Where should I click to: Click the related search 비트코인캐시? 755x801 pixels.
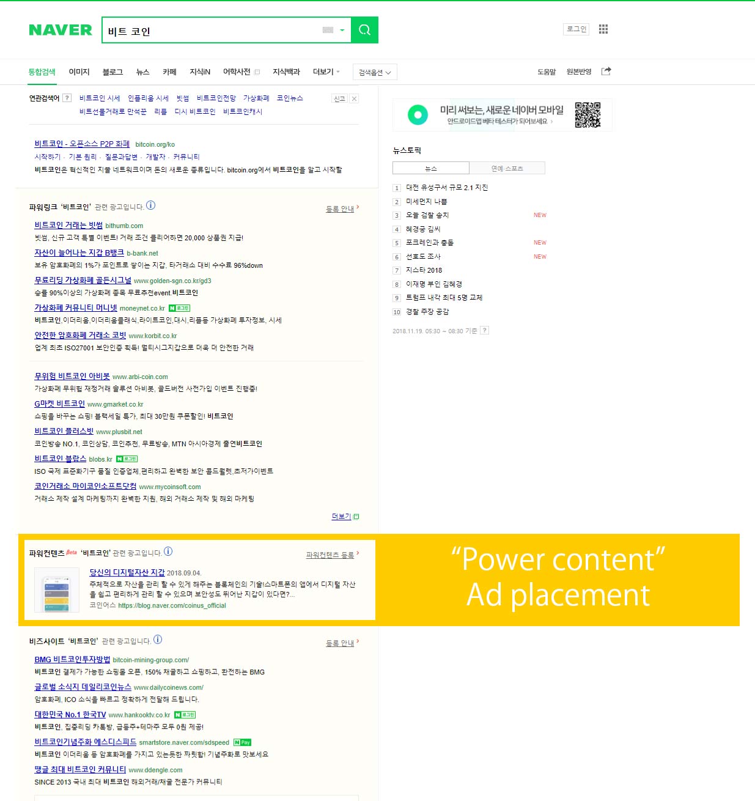point(243,111)
